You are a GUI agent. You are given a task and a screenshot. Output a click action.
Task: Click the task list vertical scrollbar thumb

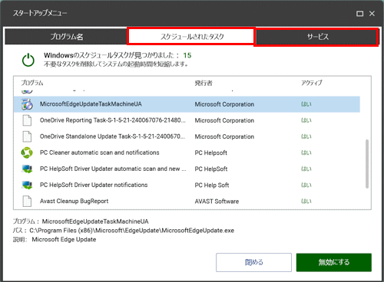coord(367,164)
